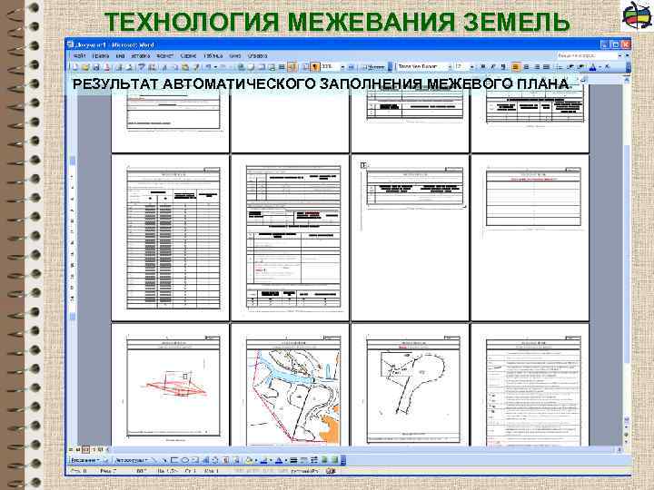This screenshot has height=490, width=654.
Task: Toggle Show/Hide paragraph marks
Action: click(315, 67)
